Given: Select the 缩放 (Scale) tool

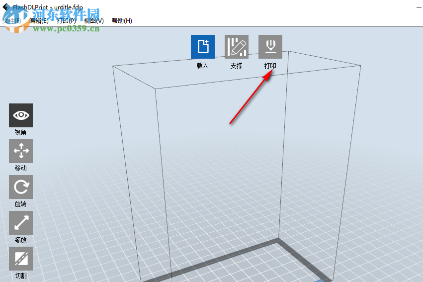Looking at the screenshot, I should click(x=21, y=223).
